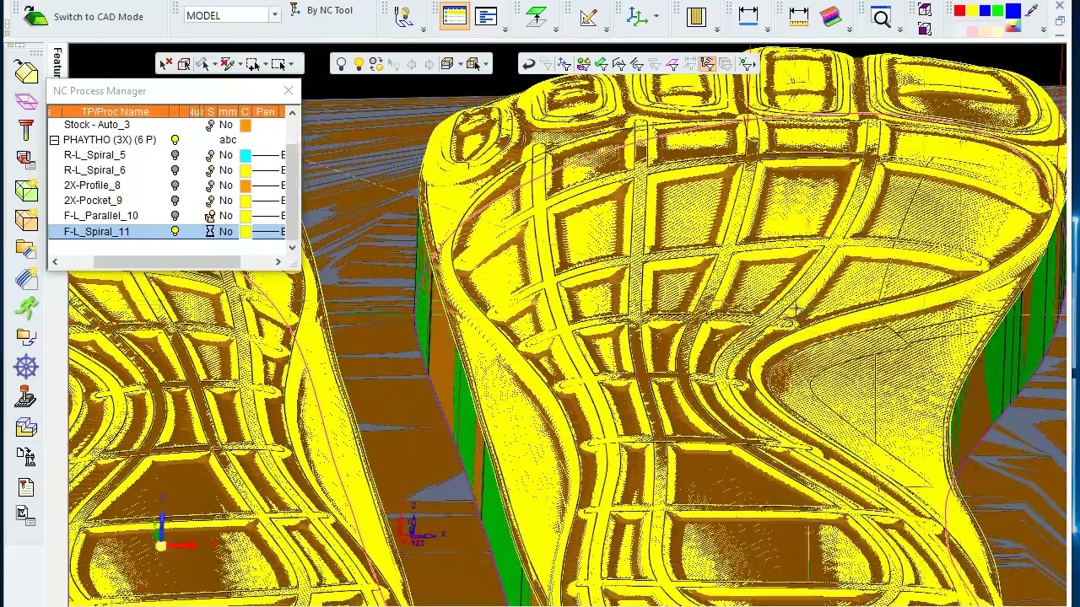The width and height of the screenshot is (1080, 607).
Task: Click the blue wheel navigator icon
Action: (x=26, y=367)
